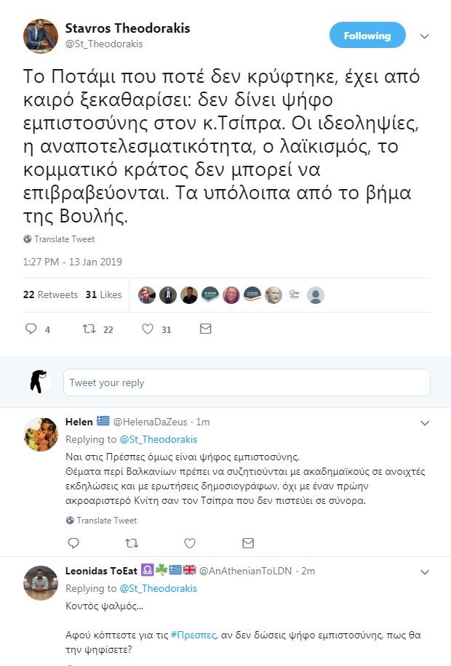Expand options chevron on Helen's reply

click(x=426, y=422)
